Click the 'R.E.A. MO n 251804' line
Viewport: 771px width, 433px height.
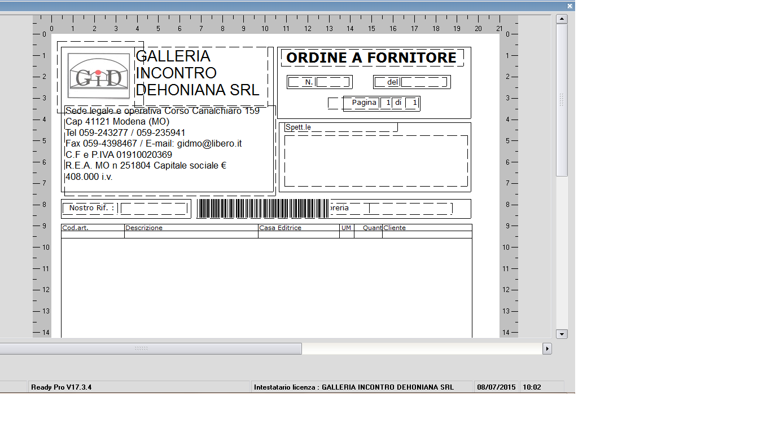(146, 166)
